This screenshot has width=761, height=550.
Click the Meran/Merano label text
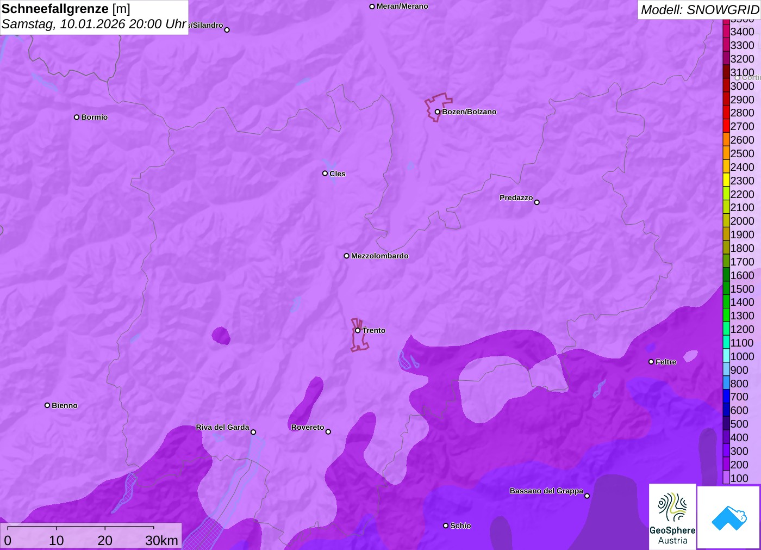pyautogui.click(x=402, y=6)
